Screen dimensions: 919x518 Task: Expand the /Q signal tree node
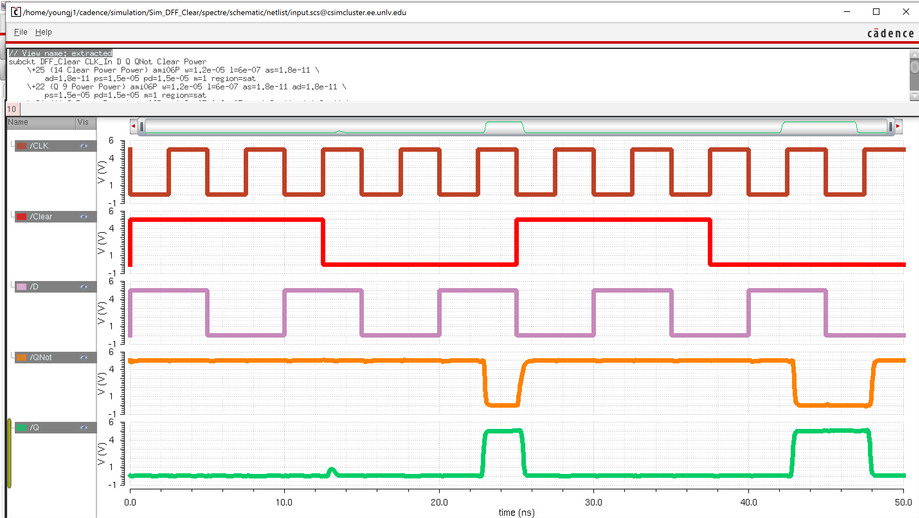(x=12, y=427)
